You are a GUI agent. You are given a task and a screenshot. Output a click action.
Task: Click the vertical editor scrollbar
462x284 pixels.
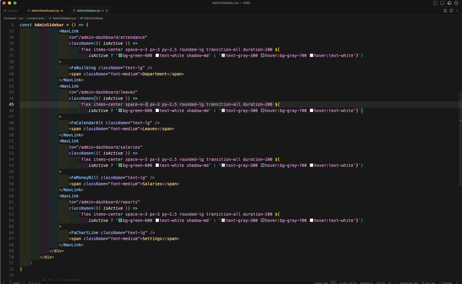click(460, 138)
